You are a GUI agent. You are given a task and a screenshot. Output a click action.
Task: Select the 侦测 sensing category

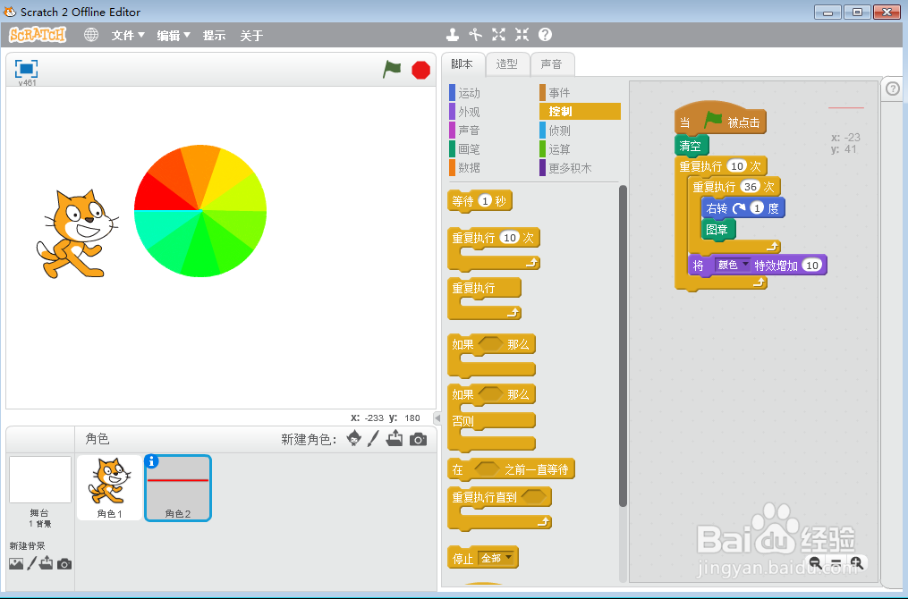[x=559, y=131]
